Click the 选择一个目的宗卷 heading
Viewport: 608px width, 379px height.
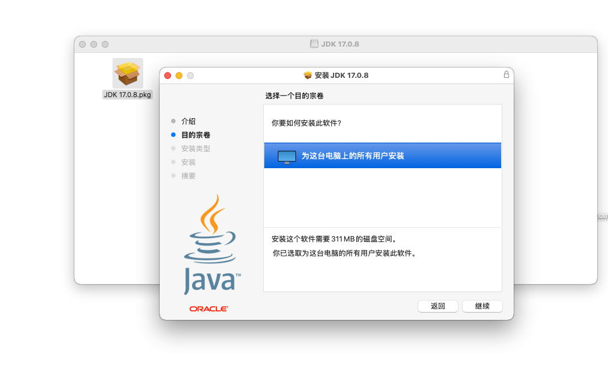click(294, 95)
